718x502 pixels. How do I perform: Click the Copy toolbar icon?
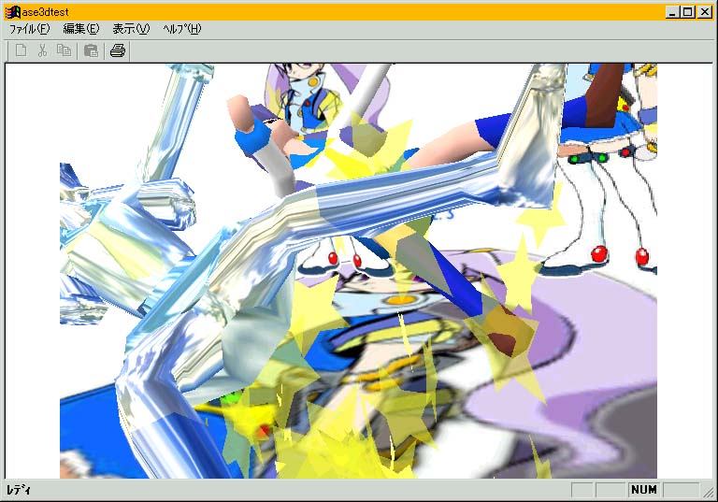pyautogui.click(x=64, y=50)
